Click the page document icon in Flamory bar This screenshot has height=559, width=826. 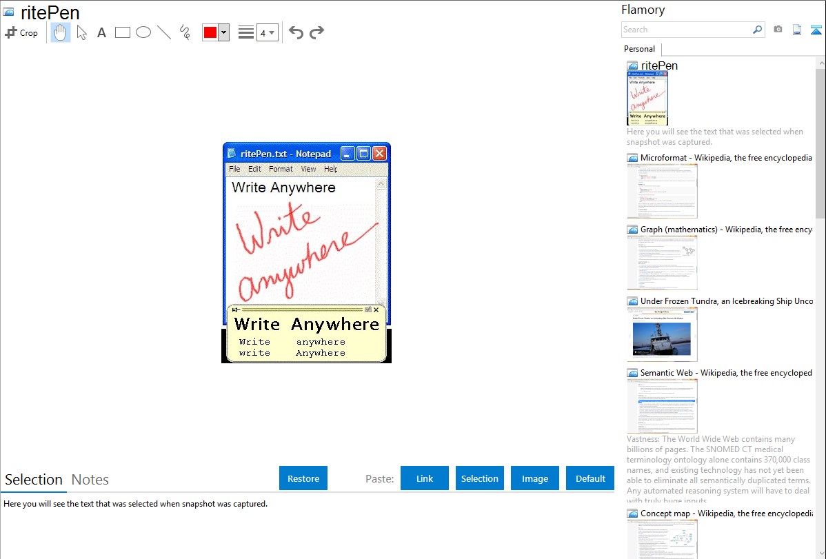click(x=797, y=30)
